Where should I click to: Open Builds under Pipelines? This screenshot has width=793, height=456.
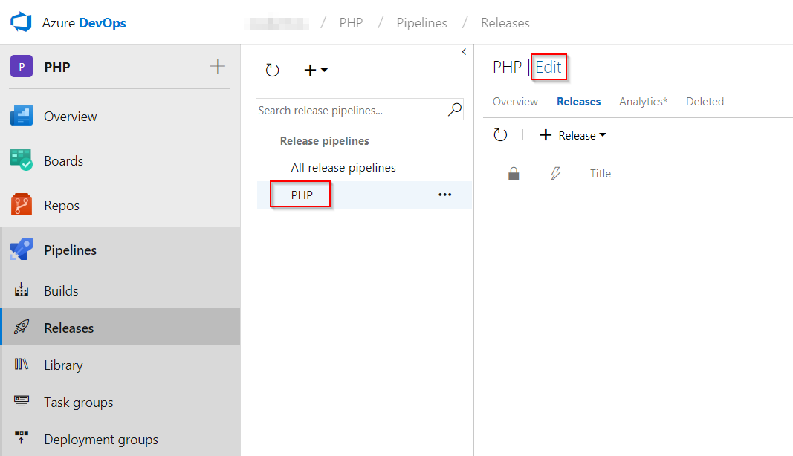tap(61, 290)
